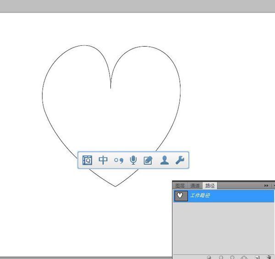Delete the current path via trash icon
The width and height of the screenshot is (275, 259).
[268, 257]
